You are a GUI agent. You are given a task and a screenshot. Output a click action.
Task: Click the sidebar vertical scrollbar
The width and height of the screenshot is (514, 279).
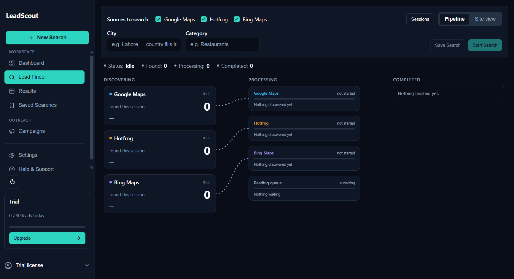tap(92, 108)
